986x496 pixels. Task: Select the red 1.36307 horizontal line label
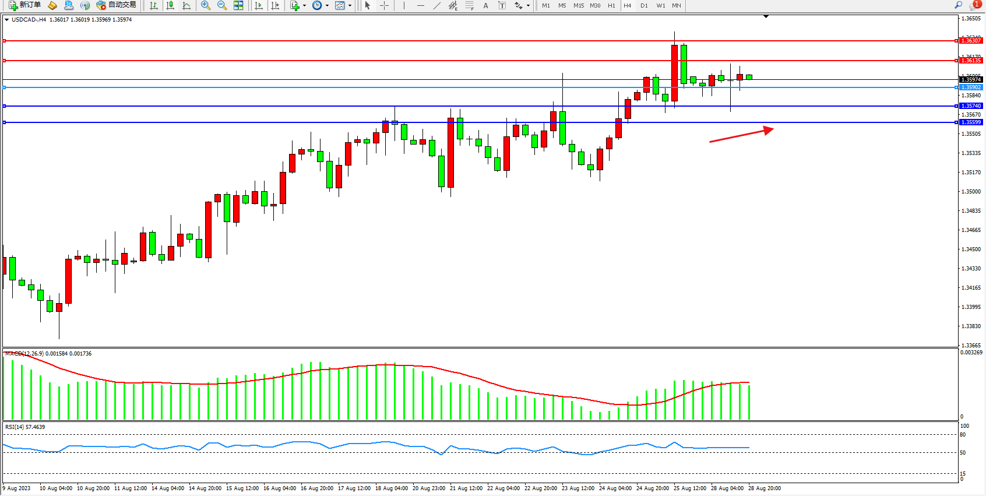[971, 41]
